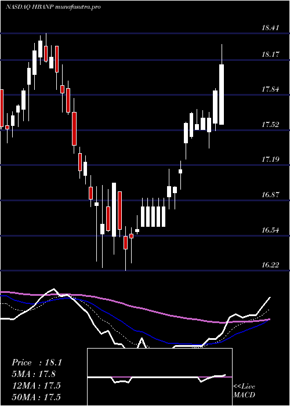This screenshot has width=290, height=406.
Task: Click the 50MA : 17.5 readout
Action: pos(37,397)
